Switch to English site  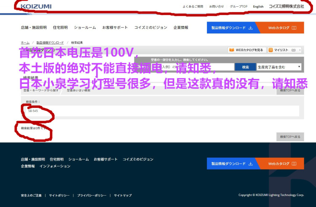(x=258, y=6)
